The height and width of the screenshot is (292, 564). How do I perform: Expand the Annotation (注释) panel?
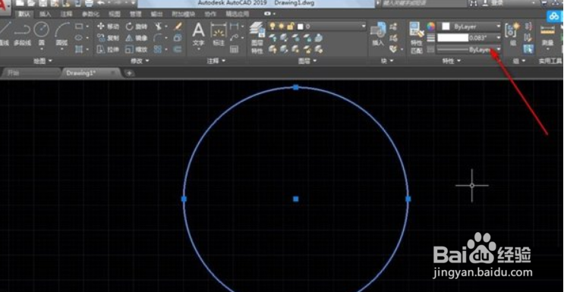coord(216,61)
